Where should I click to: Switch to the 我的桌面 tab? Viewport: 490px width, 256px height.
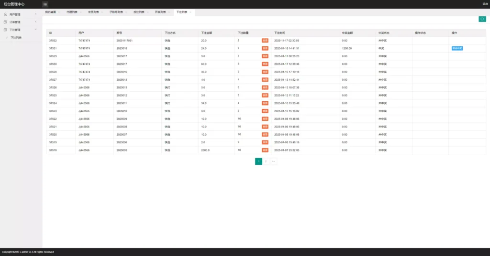(x=50, y=12)
